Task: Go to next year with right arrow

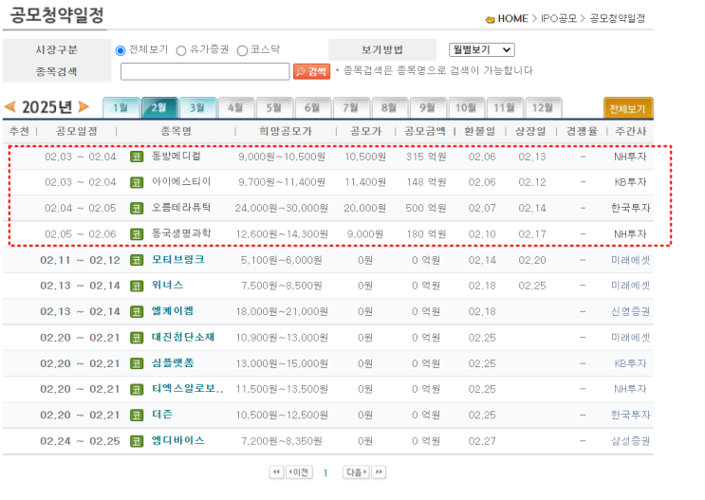Action: coord(83,106)
